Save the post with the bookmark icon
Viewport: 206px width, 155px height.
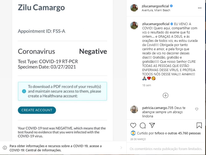tap(199, 125)
